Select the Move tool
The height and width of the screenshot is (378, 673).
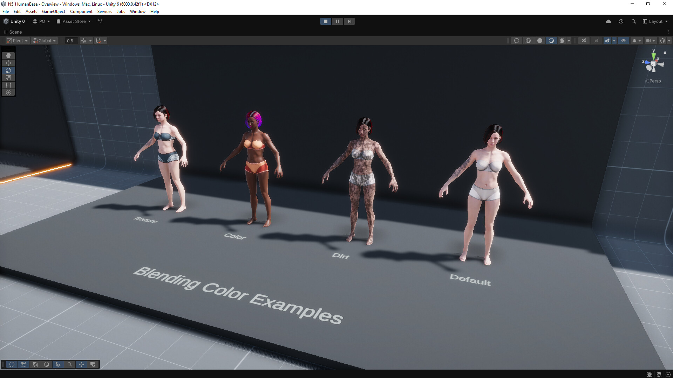click(x=8, y=63)
